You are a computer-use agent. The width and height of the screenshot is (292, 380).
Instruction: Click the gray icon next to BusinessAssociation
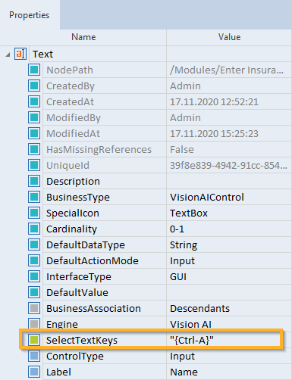coord(34,308)
